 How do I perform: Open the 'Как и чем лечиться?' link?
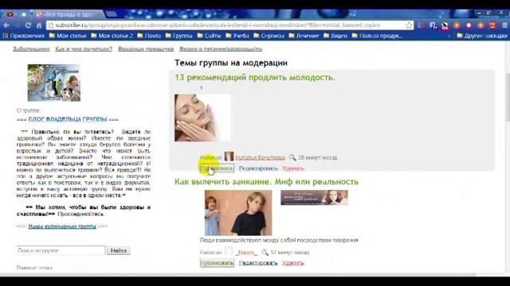coord(84,49)
